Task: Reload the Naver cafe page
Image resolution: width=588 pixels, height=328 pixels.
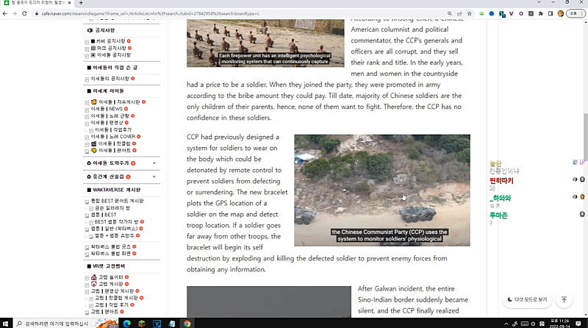Action: [24, 13]
